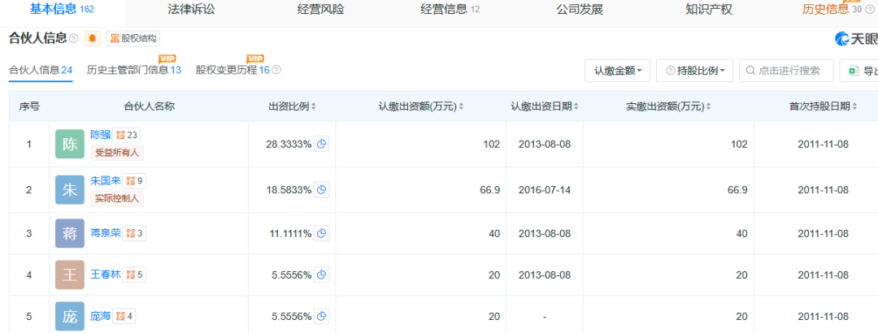Open partner link 庞海
The image size is (878, 333).
coord(100,316)
